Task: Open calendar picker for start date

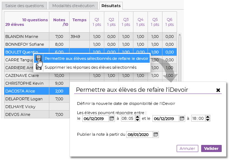Action: 111,119
